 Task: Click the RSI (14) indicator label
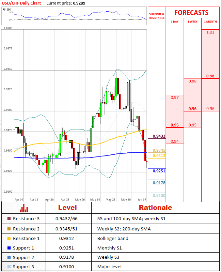(x=7, y=9)
